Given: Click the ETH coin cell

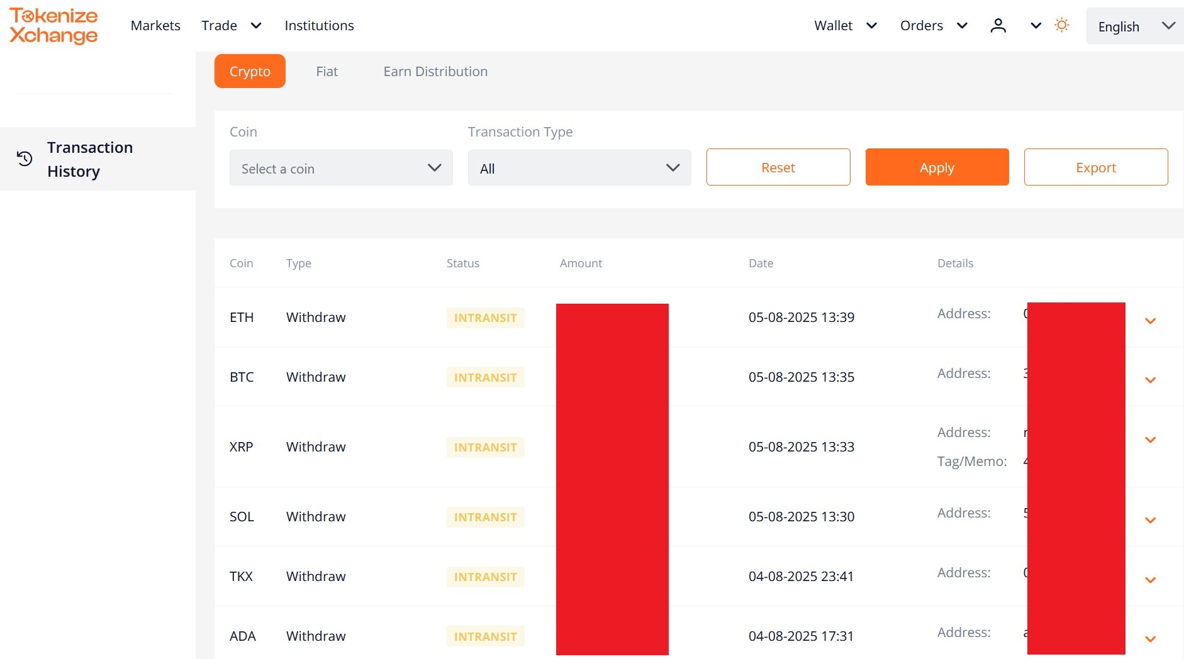Looking at the screenshot, I should [x=242, y=318].
